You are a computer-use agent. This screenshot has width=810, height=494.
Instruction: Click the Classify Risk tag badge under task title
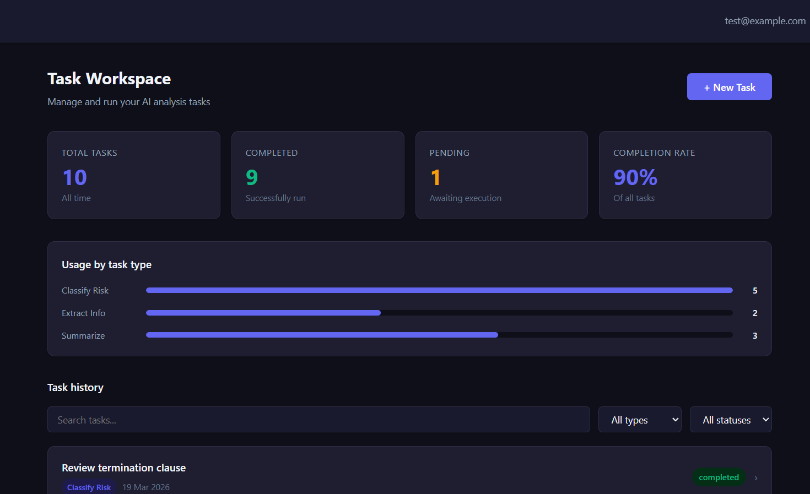[89, 487]
